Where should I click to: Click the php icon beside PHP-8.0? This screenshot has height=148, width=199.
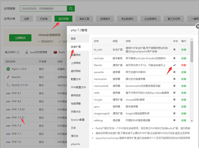tap(8, 102)
